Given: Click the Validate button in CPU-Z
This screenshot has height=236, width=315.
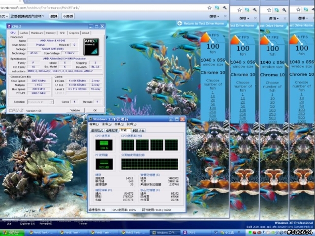Looking at the screenshot, I should [75, 110].
